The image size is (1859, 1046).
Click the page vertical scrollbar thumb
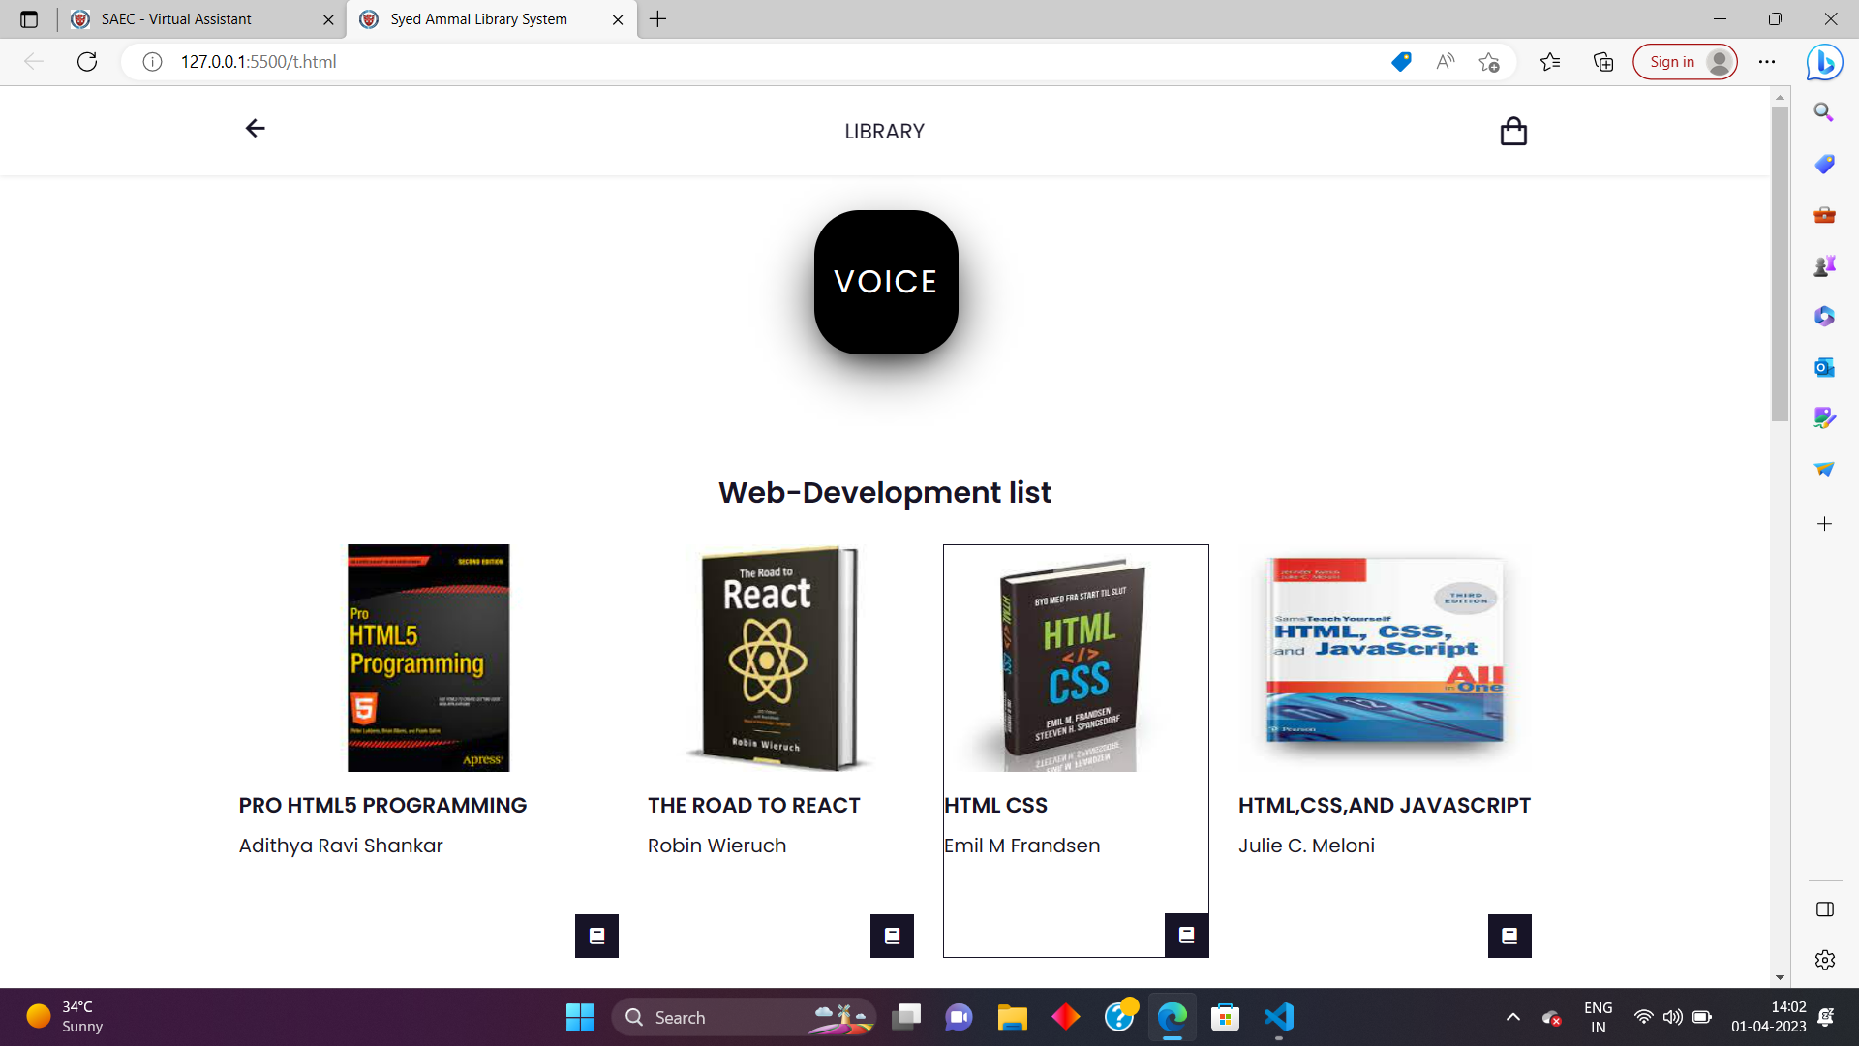(1780, 263)
